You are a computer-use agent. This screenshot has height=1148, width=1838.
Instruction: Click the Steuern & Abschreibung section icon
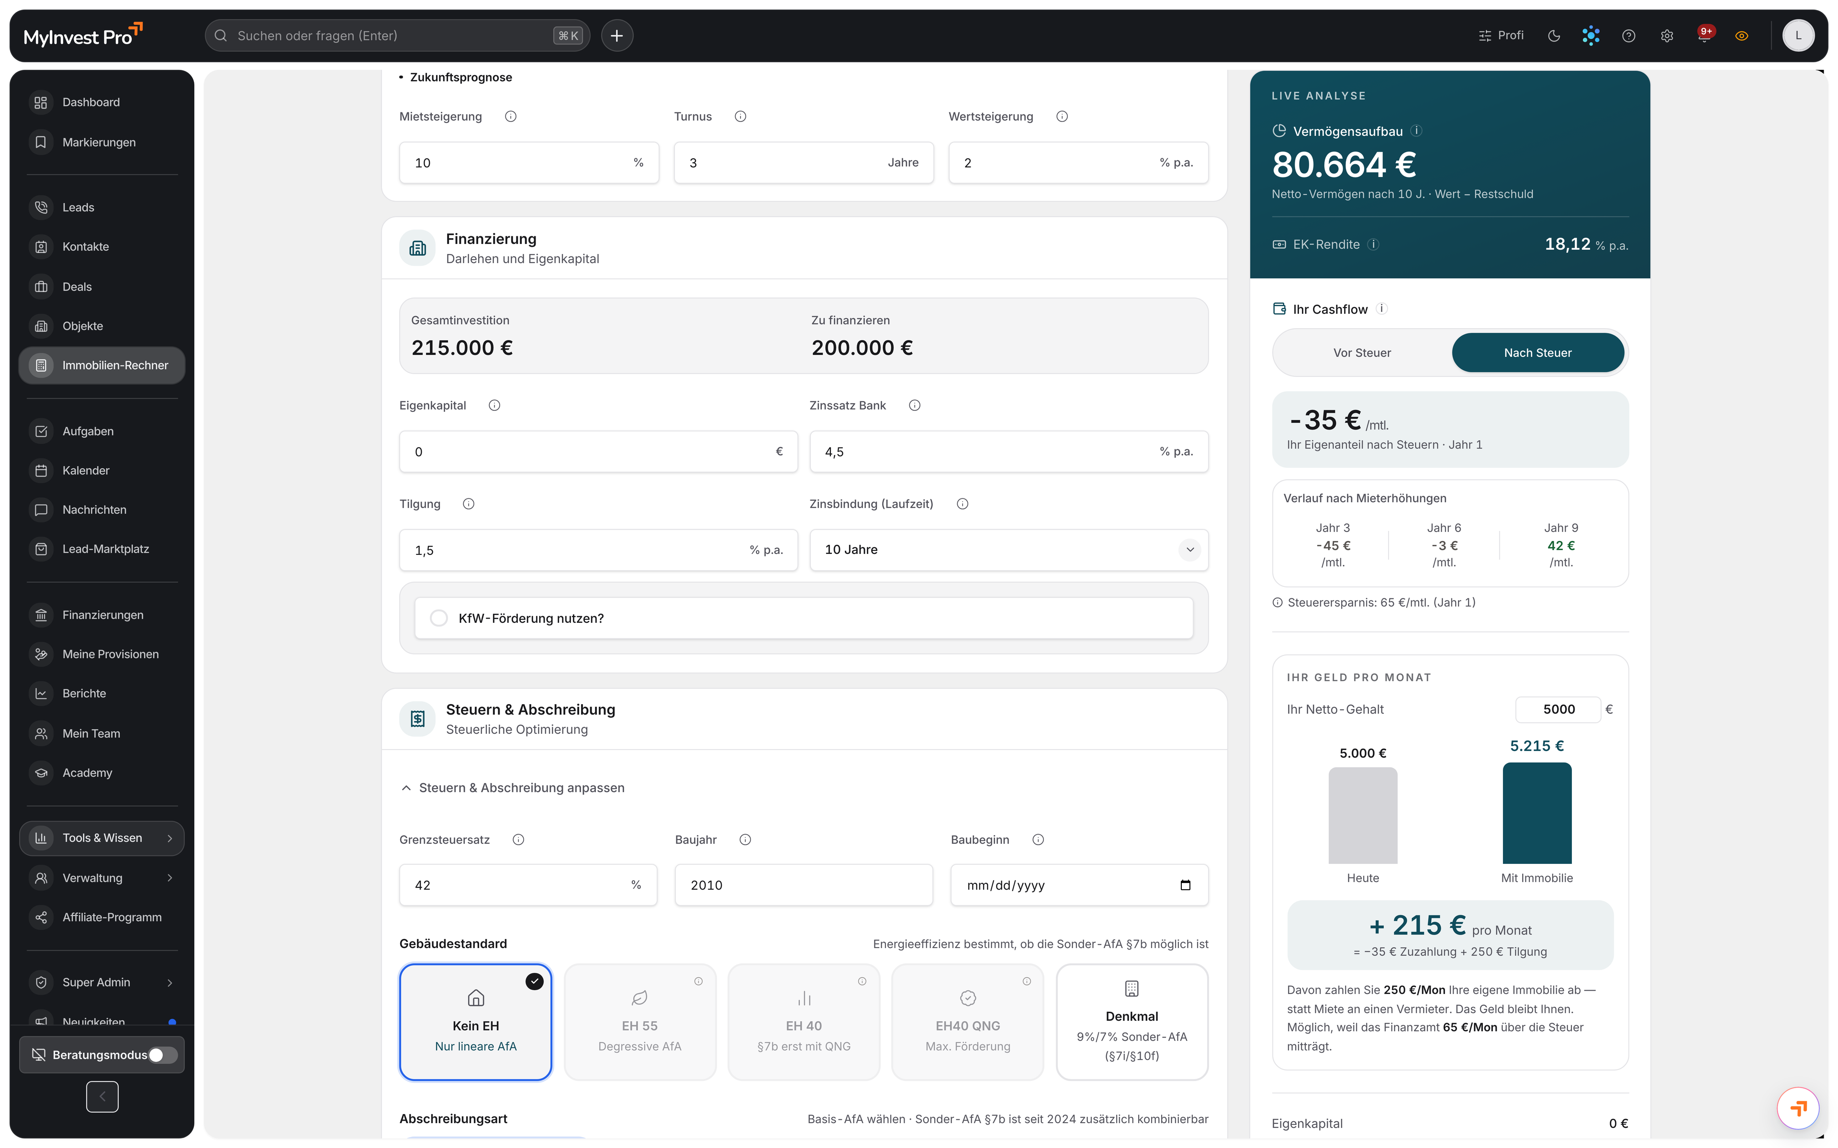pos(418,719)
